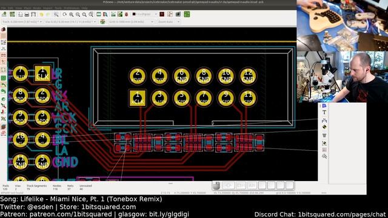Select the Add graphic polygon tool
The height and width of the screenshot is (218, 388).
pyautogui.click(x=324, y=106)
